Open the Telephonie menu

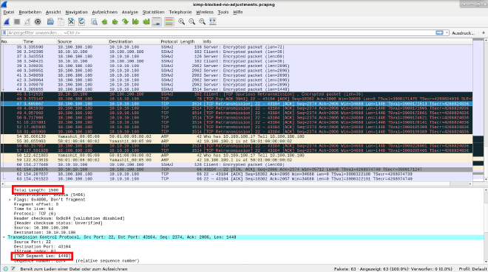pos(180,12)
